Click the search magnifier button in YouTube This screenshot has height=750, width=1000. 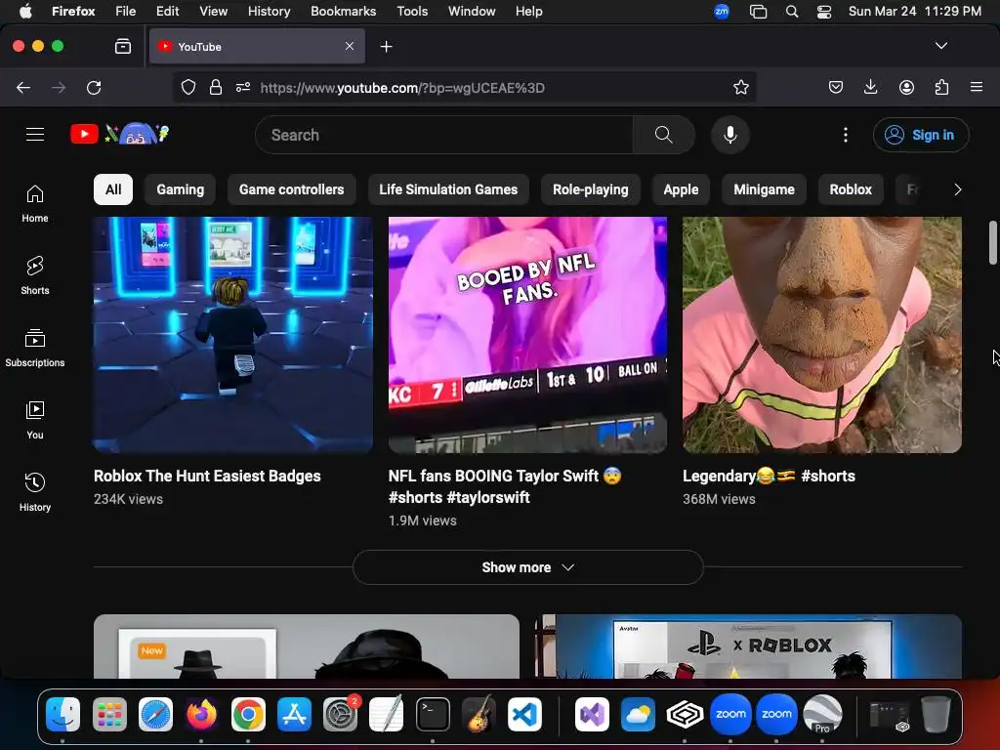point(663,135)
